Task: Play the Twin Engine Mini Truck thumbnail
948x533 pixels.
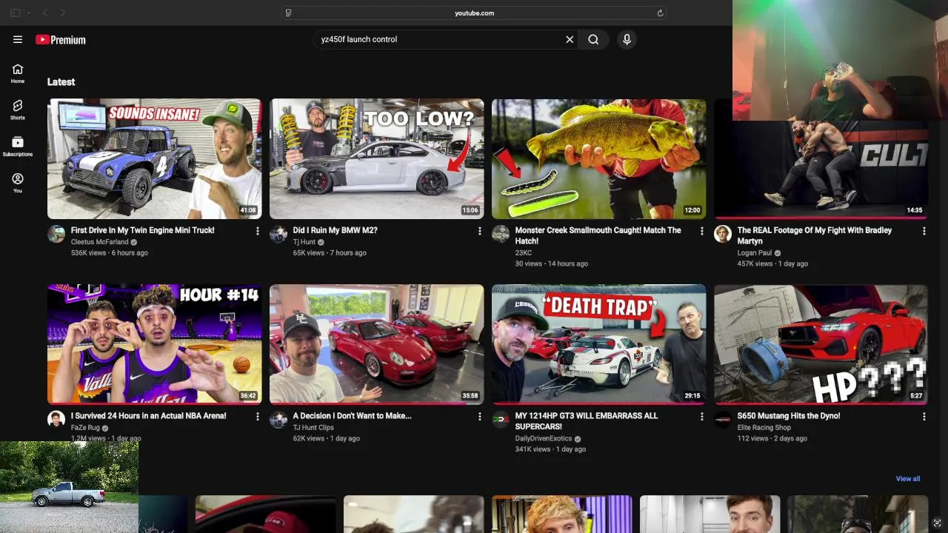Action: (154, 159)
